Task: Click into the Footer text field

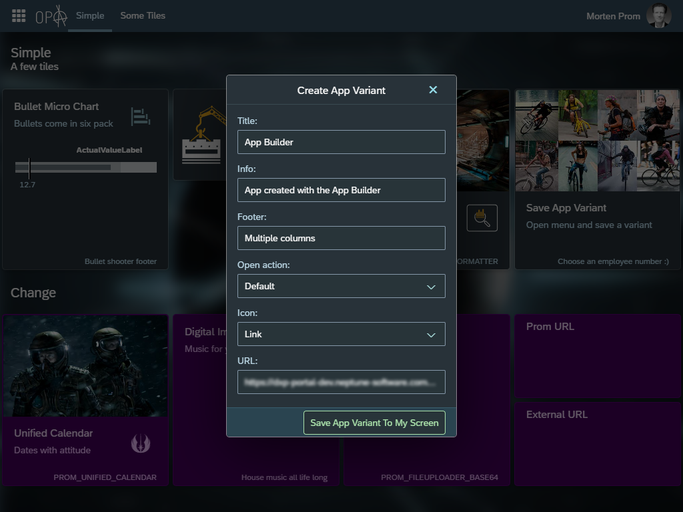Action: pyautogui.click(x=341, y=238)
